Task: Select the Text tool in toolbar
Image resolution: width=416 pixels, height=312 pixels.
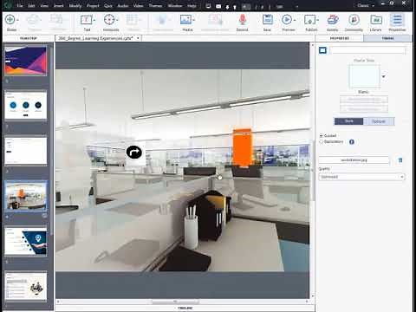Action: pyautogui.click(x=86, y=20)
